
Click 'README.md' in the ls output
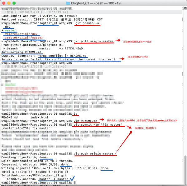tap(9, 117)
